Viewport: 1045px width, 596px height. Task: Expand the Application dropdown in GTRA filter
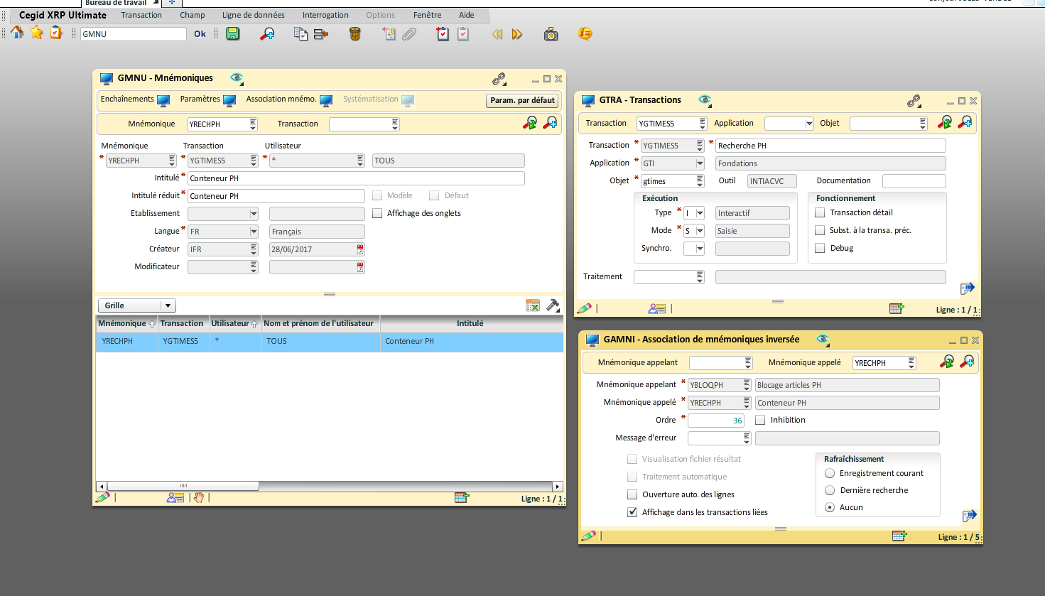[x=808, y=124]
